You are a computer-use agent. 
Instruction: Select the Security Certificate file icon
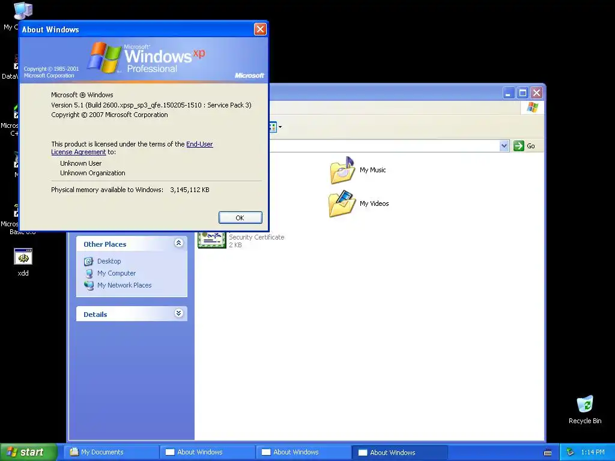click(x=212, y=240)
